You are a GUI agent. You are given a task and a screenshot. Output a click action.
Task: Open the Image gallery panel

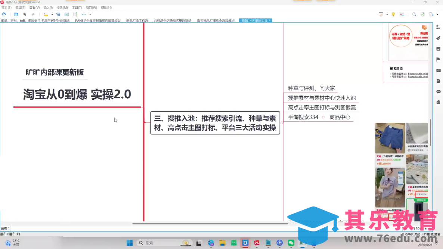click(438, 49)
